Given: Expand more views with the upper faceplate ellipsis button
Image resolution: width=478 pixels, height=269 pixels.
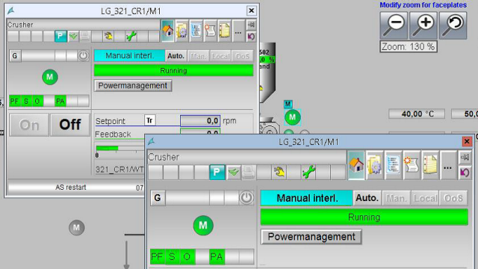Looking at the screenshot, I should pyautogui.click(x=238, y=31).
